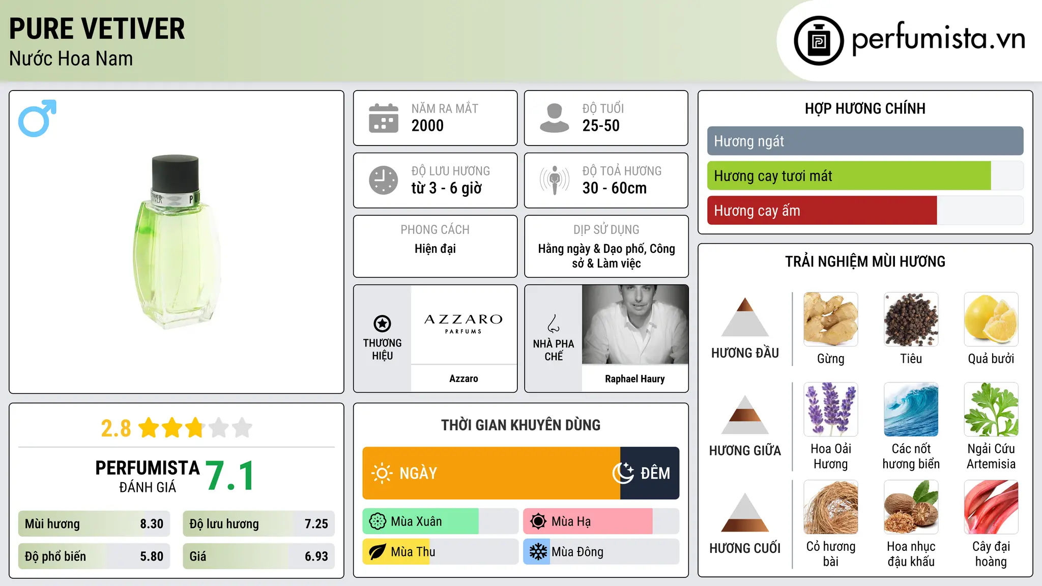Select the ginger (Gừng) note image
The image size is (1042, 586).
click(x=831, y=319)
